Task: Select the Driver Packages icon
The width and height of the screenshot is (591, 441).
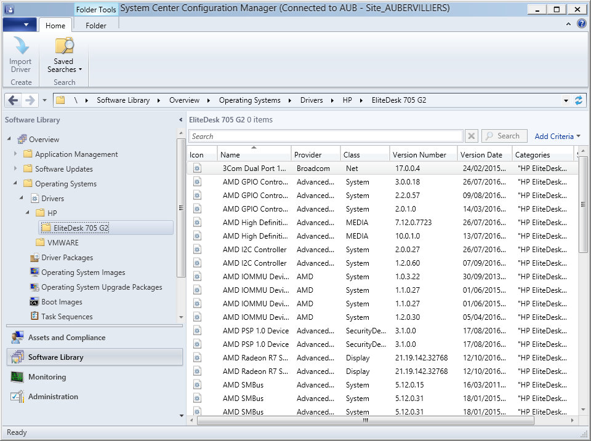Action: [34, 258]
